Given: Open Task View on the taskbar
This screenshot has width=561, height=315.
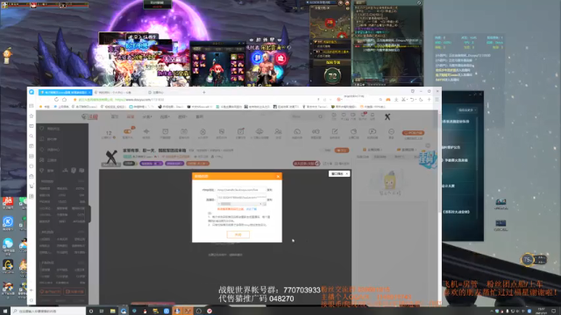Looking at the screenshot, I should coord(102,311).
